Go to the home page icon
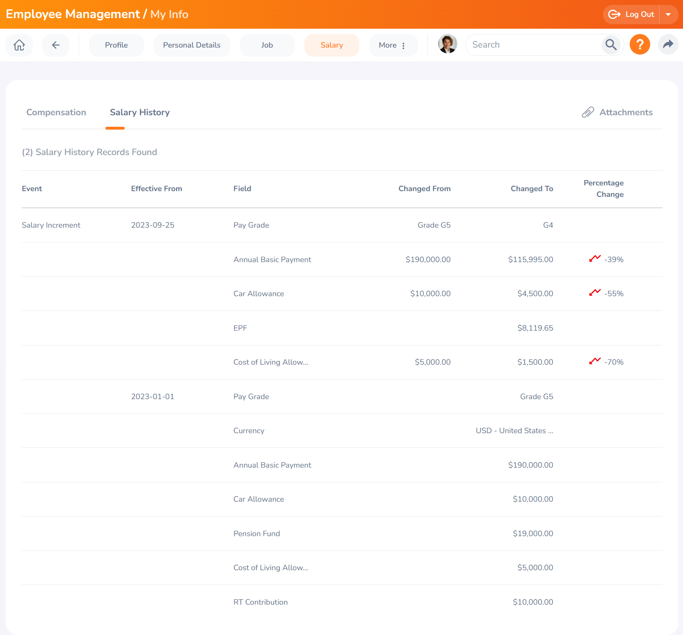This screenshot has height=635, width=683. (19, 45)
